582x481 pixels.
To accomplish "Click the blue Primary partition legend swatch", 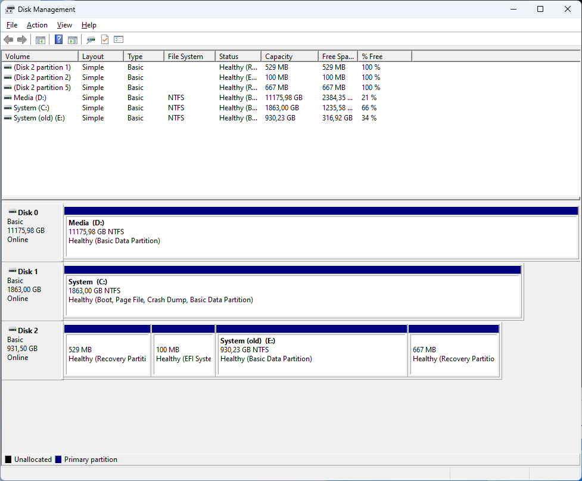I will 58,460.
